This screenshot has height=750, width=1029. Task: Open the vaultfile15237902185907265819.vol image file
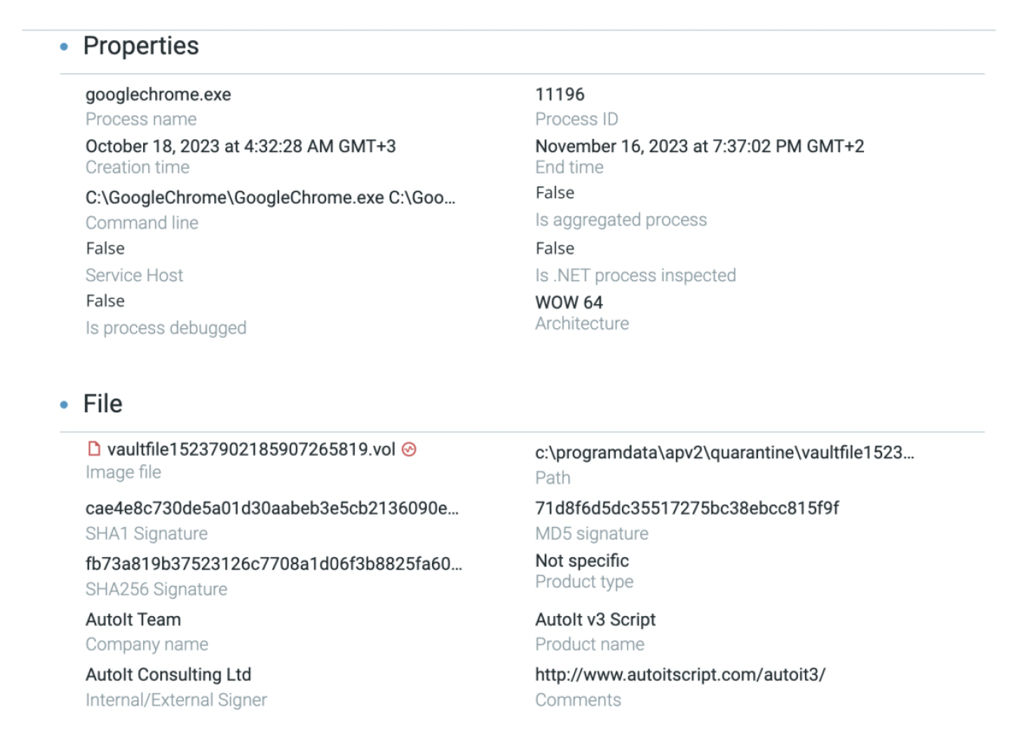tap(251, 449)
